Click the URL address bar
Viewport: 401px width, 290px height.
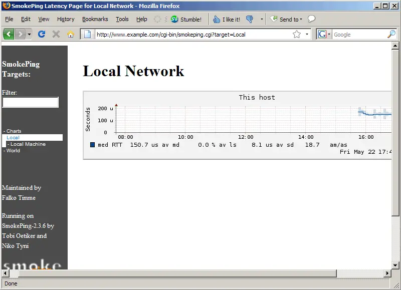193,34
